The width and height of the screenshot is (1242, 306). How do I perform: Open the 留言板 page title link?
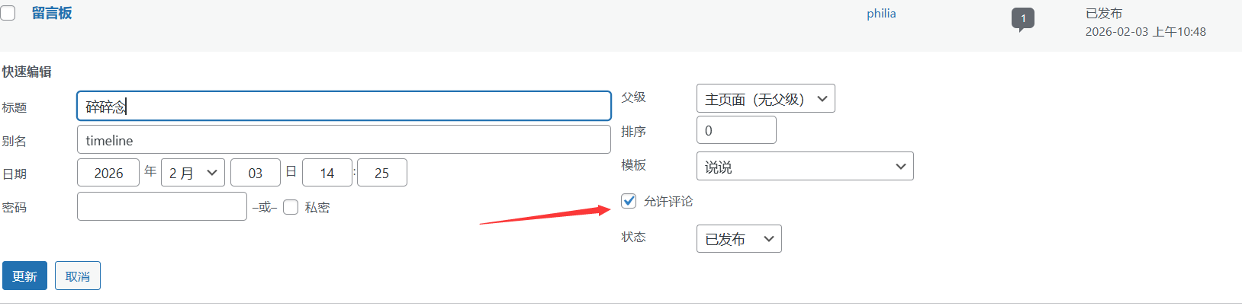[x=52, y=13]
